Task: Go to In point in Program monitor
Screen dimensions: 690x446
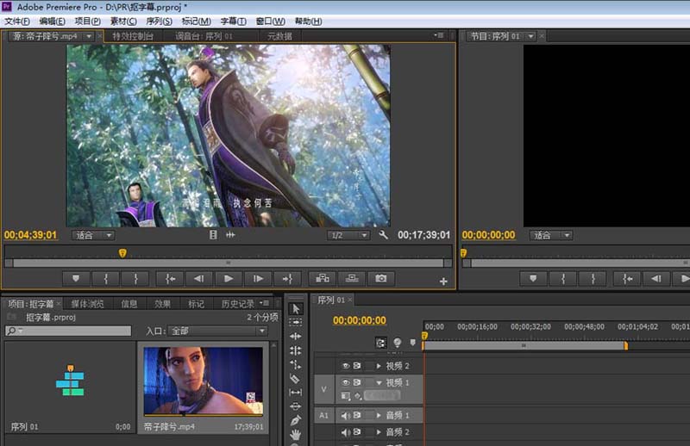Action: coord(628,279)
